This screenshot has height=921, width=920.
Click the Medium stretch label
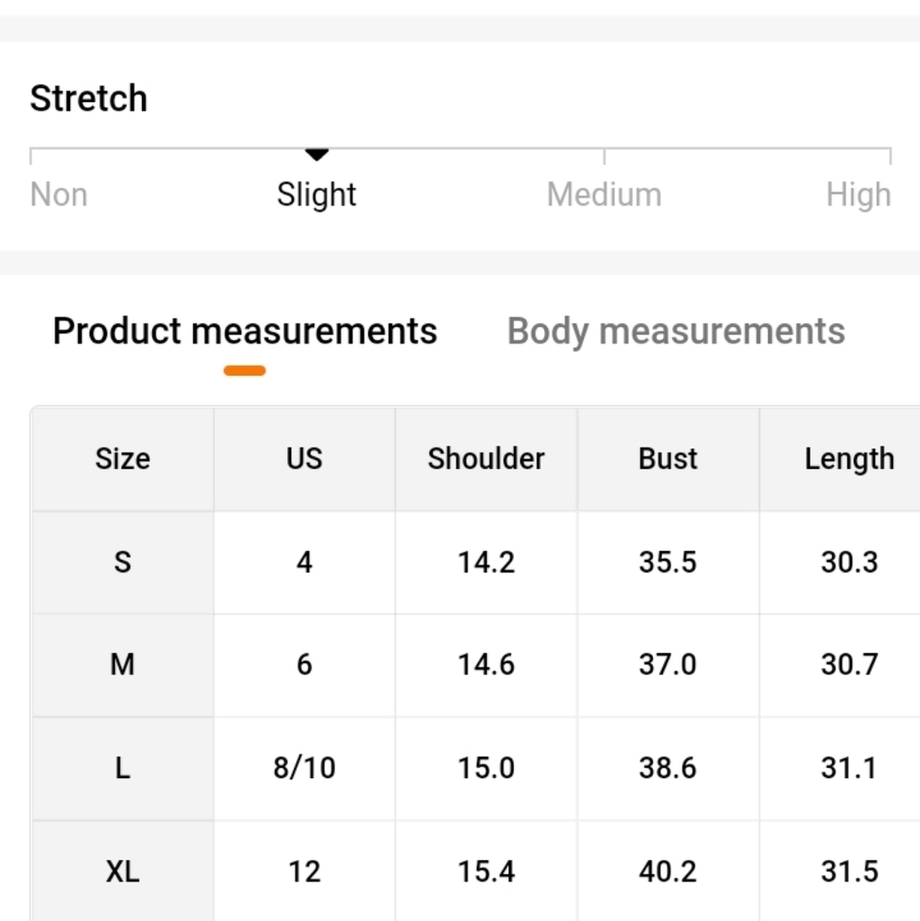coord(604,194)
